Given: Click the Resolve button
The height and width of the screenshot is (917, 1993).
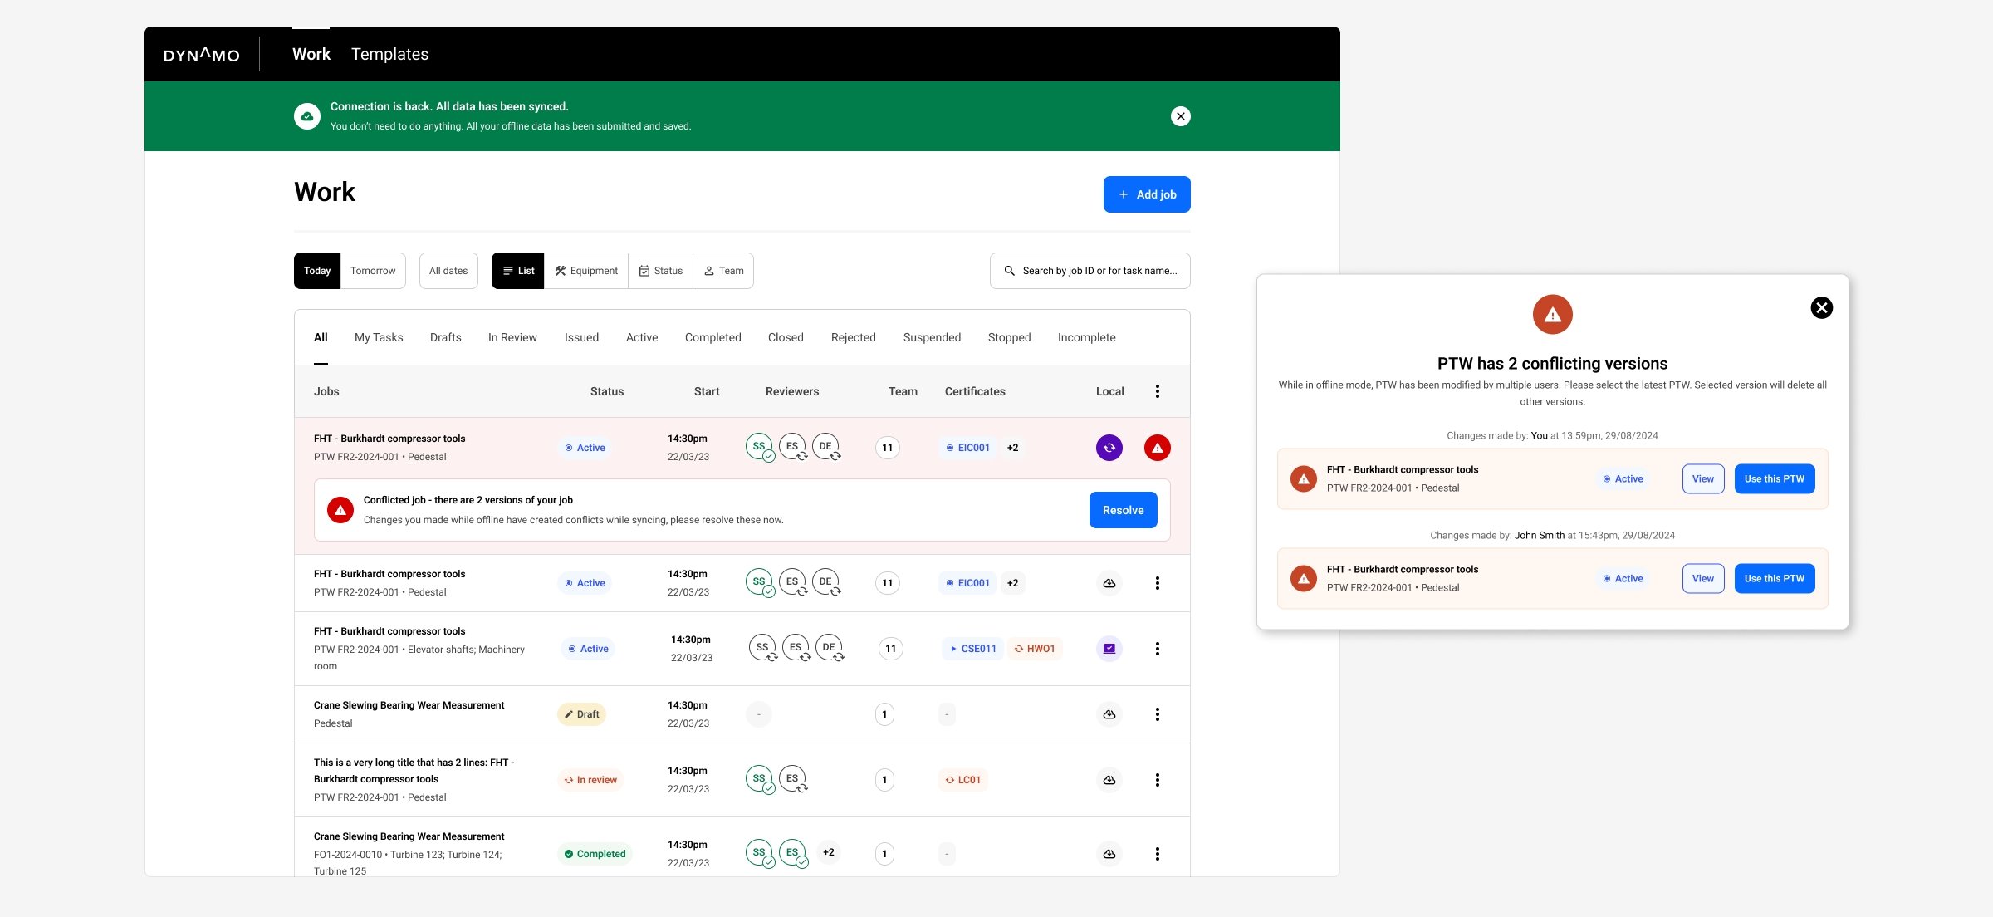Looking at the screenshot, I should point(1123,510).
